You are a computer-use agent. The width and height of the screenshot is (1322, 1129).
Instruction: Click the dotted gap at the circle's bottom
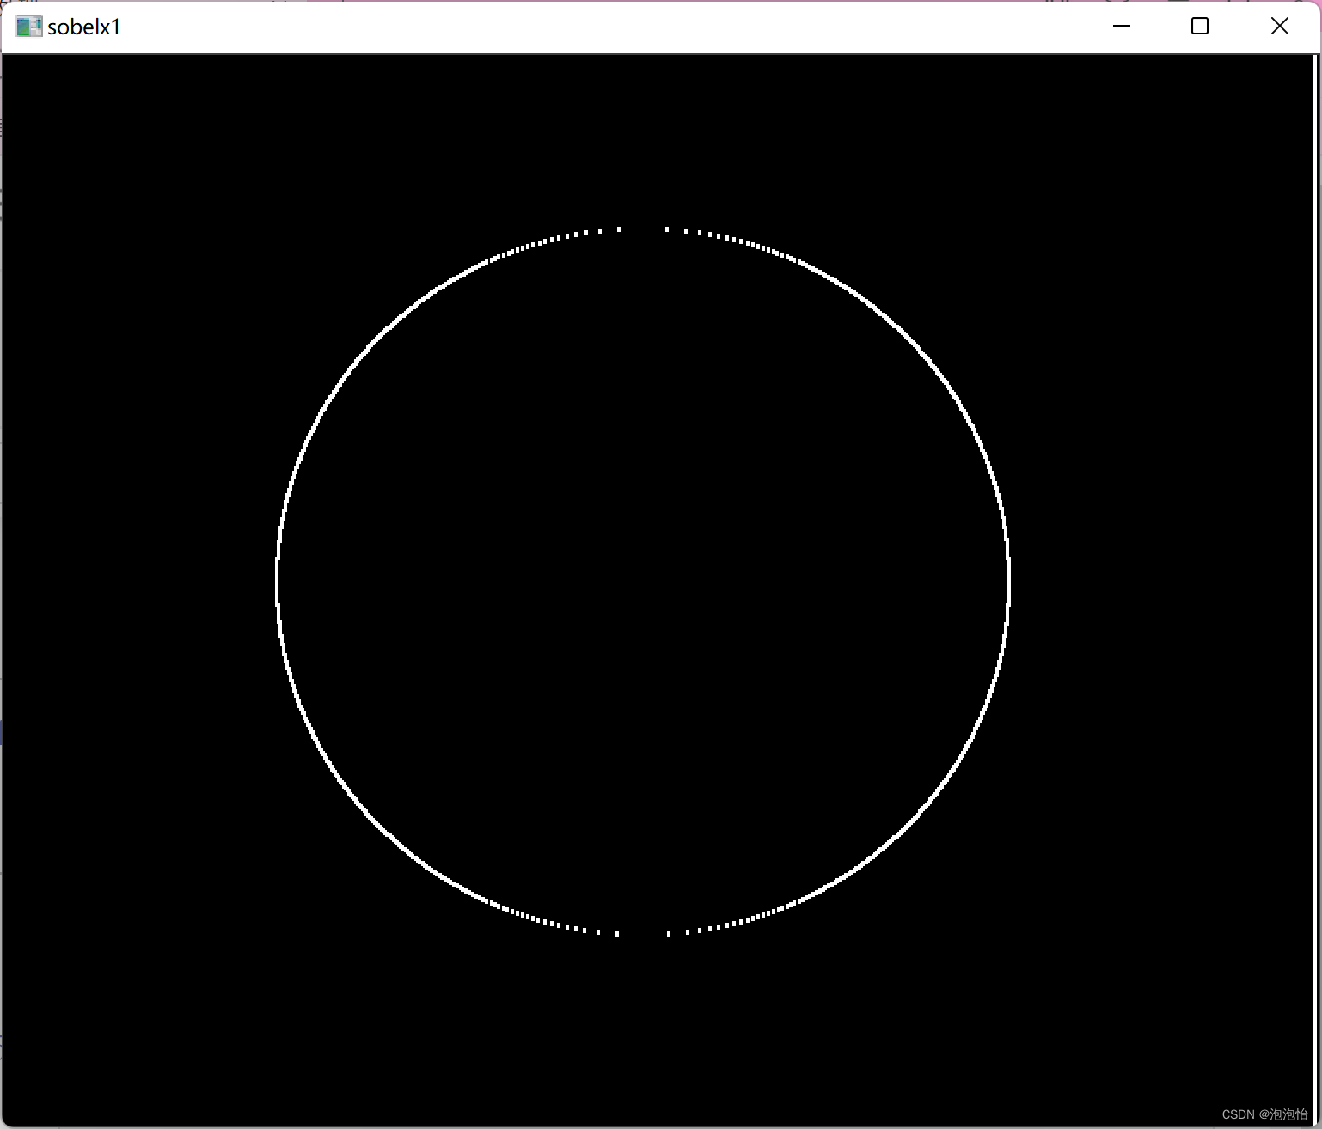coord(643,933)
